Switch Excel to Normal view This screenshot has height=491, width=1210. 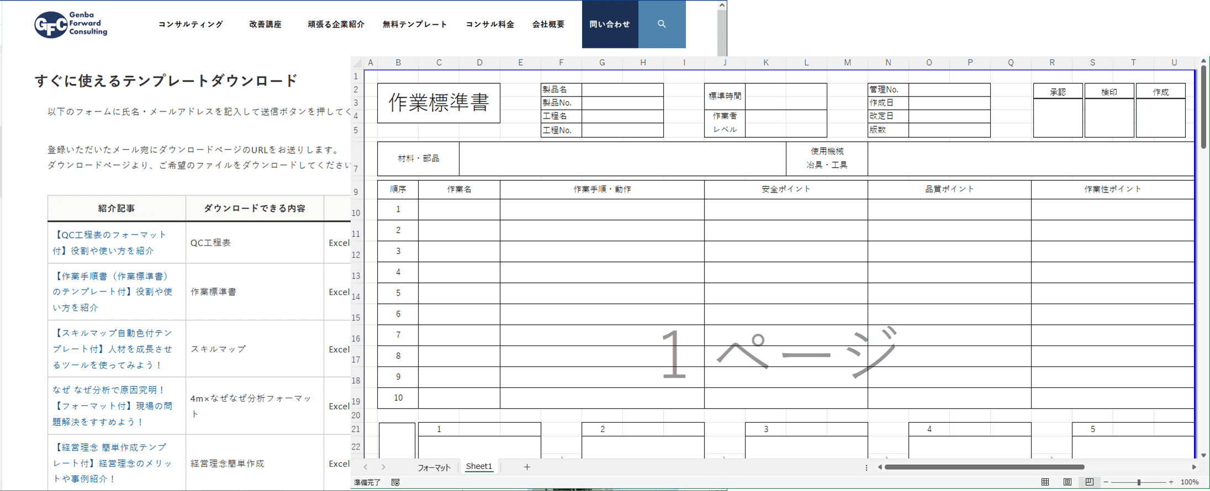(1045, 482)
